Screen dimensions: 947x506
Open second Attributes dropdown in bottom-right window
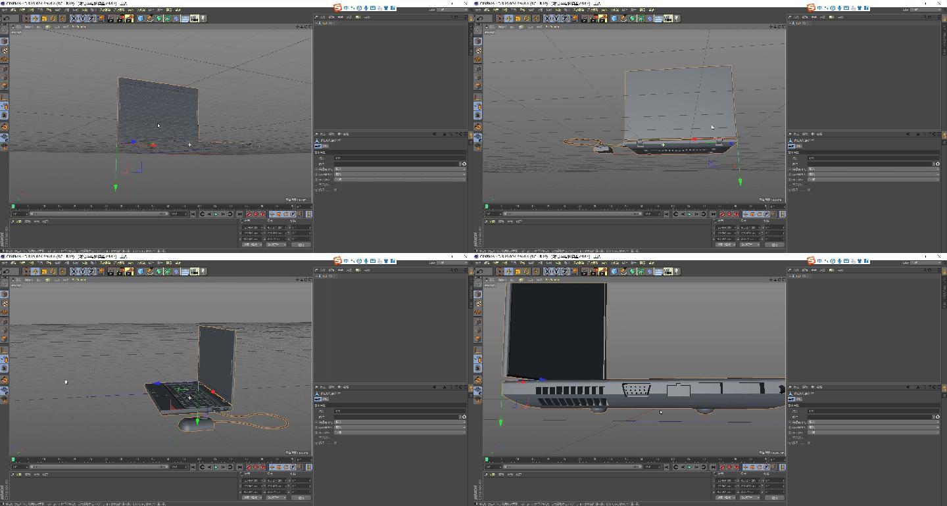coord(873,427)
